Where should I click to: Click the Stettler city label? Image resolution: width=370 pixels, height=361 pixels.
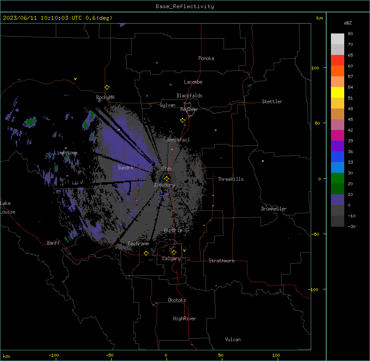click(272, 102)
